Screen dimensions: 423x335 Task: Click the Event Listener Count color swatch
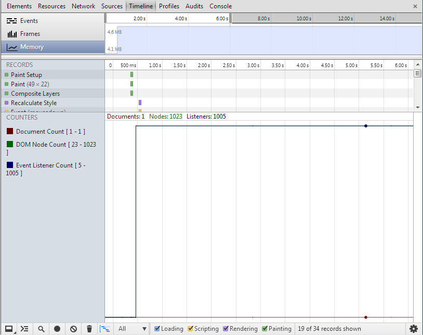click(x=10, y=165)
